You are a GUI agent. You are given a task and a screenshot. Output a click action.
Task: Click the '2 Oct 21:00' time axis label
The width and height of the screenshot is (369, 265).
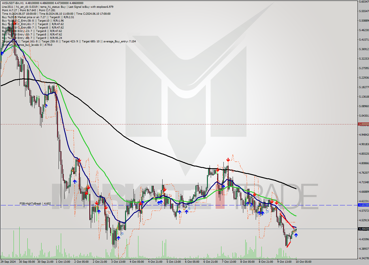(x=101, y=262)
